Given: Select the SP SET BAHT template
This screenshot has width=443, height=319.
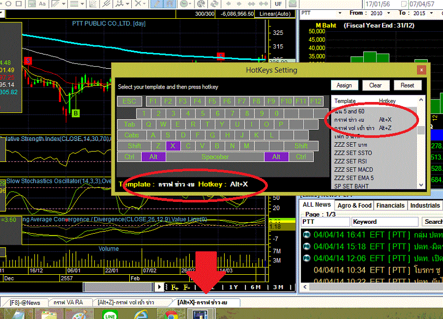Looking at the screenshot, I should (x=375, y=186).
